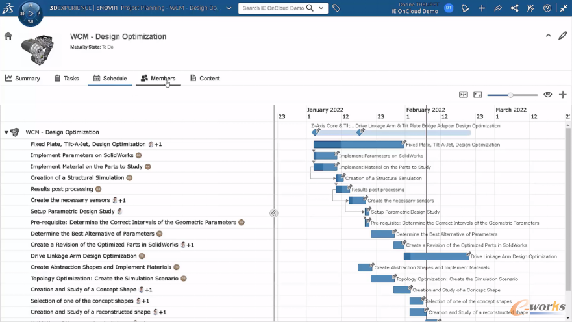This screenshot has width=572, height=322.
Task: Open the Content tab
Action: [205, 79]
